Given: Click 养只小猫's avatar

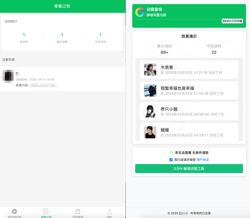Looking at the screenshot, I should click(150, 111).
